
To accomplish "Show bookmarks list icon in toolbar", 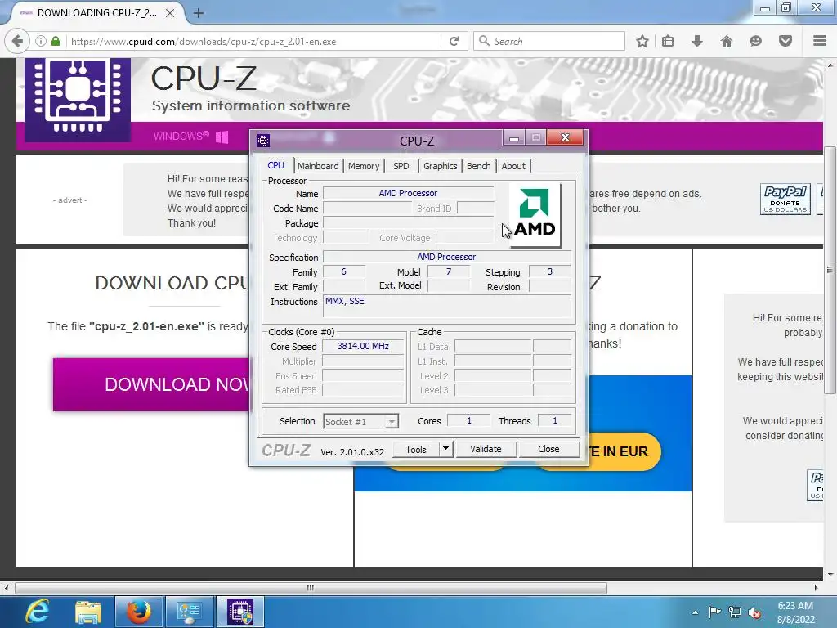I will point(668,41).
